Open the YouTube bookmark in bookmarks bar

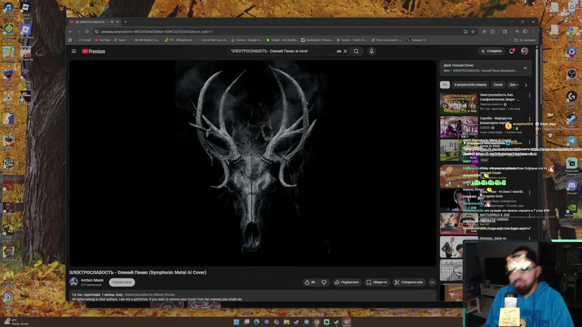click(103, 40)
